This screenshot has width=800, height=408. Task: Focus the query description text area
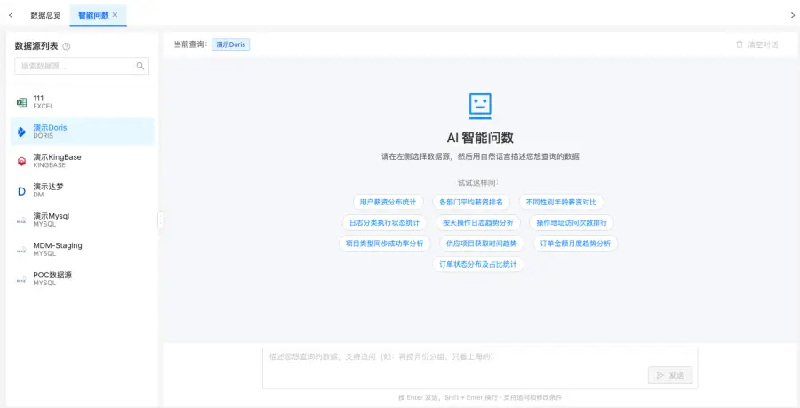point(480,368)
